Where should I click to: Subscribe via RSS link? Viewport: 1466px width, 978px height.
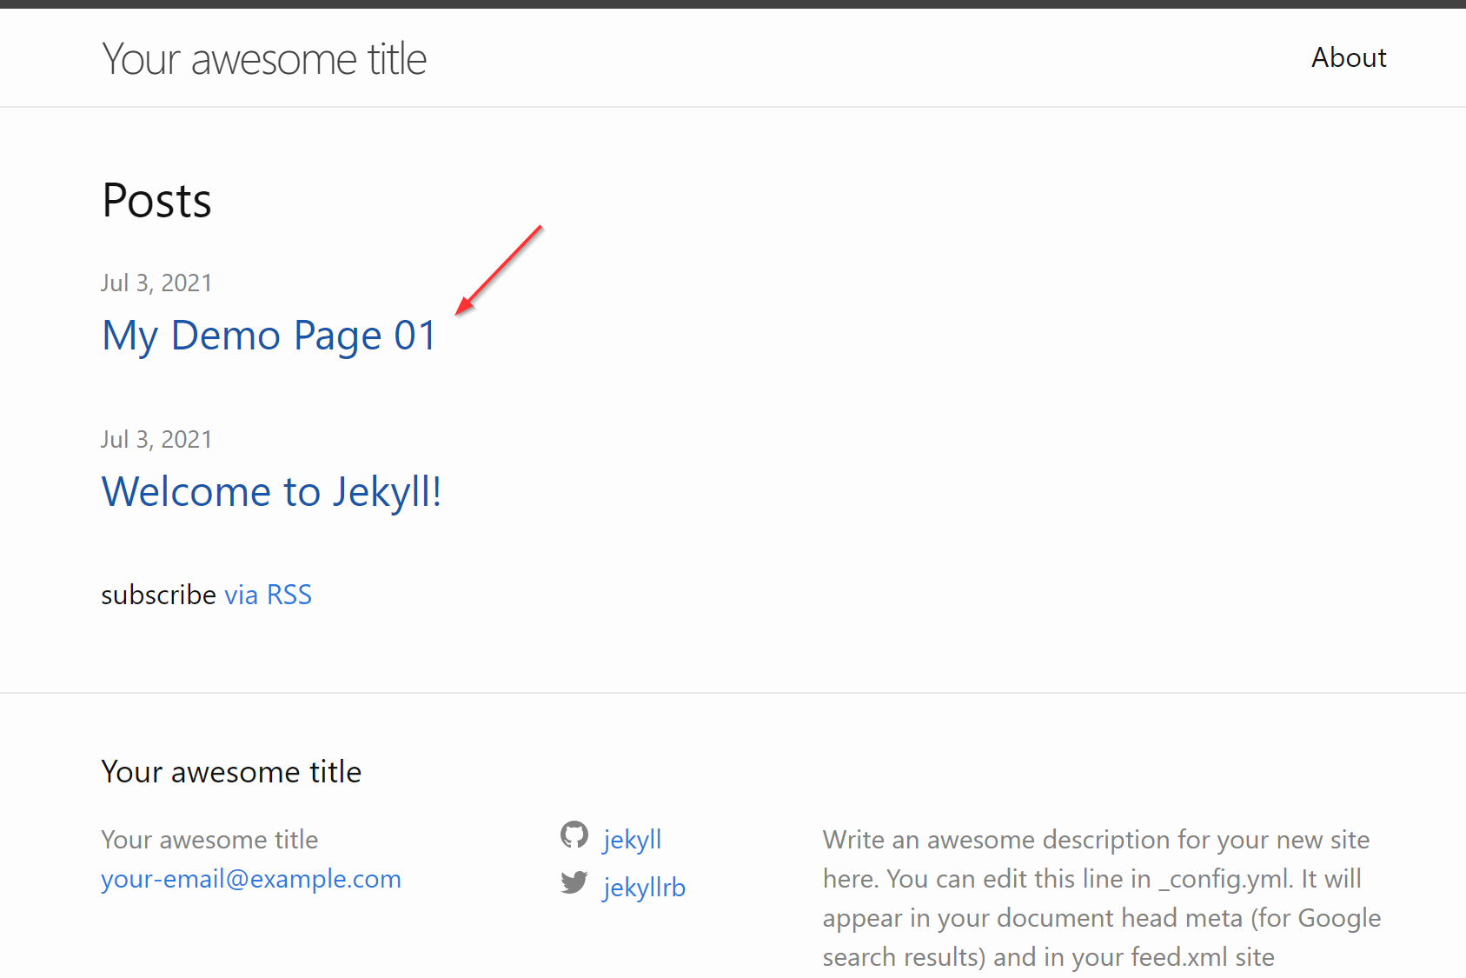click(268, 595)
